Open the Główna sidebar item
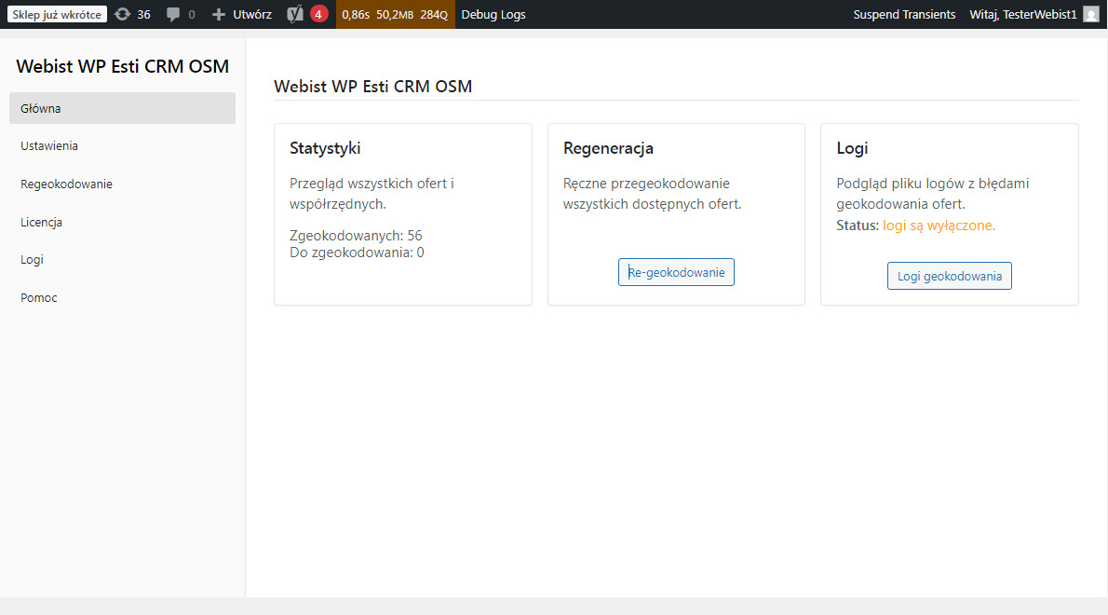This screenshot has width=1108, height=615. (x=122, y=108)
